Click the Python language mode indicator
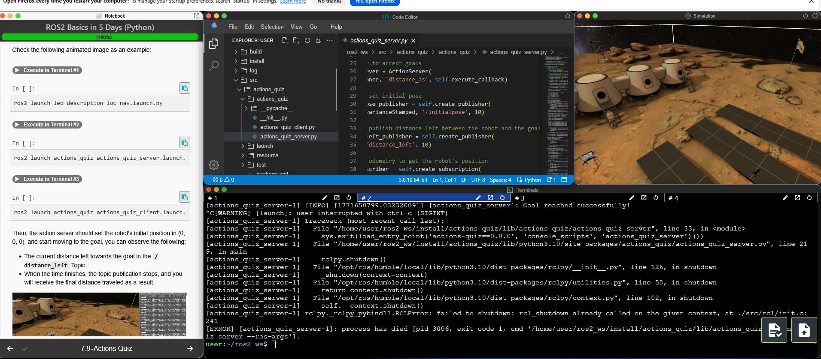This screenshot has width=821, height=359. [532, 180]
